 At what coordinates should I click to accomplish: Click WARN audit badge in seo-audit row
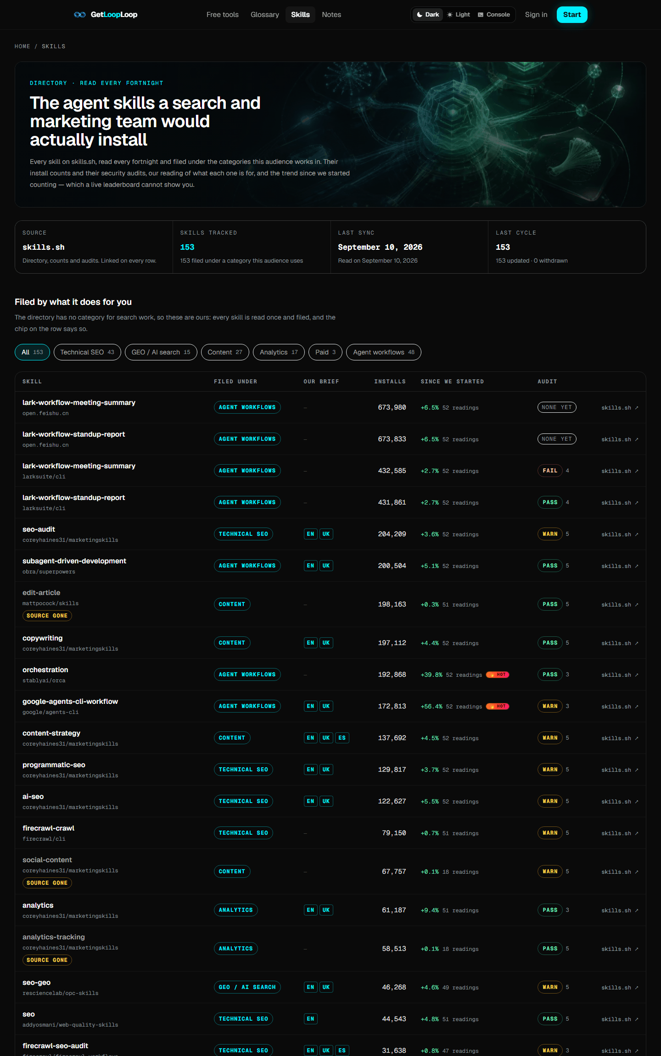point(550,534)
